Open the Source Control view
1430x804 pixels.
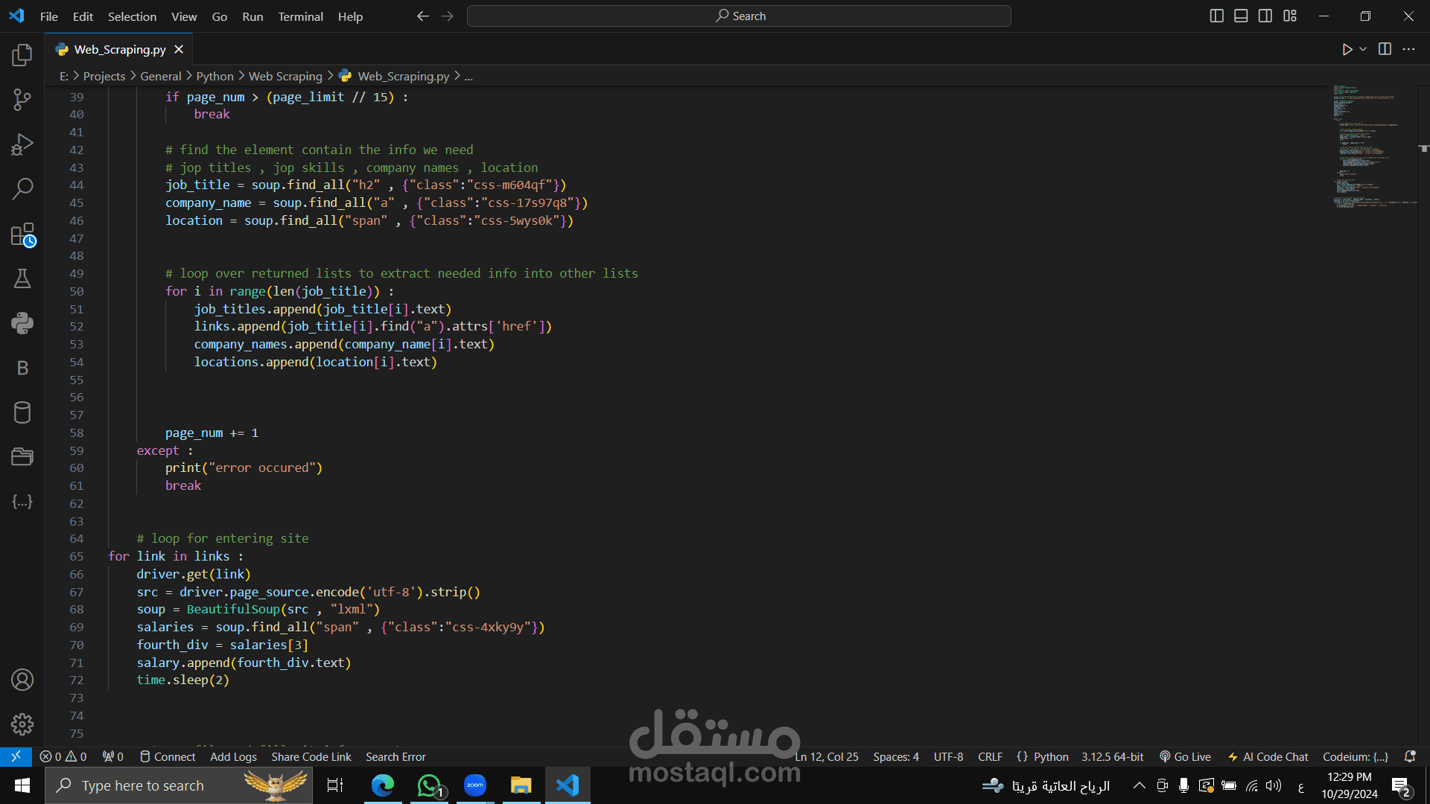22,100
